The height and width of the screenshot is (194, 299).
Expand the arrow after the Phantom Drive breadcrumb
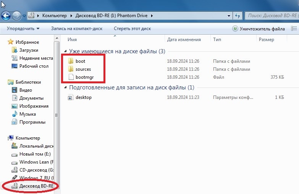click(152, 16)
